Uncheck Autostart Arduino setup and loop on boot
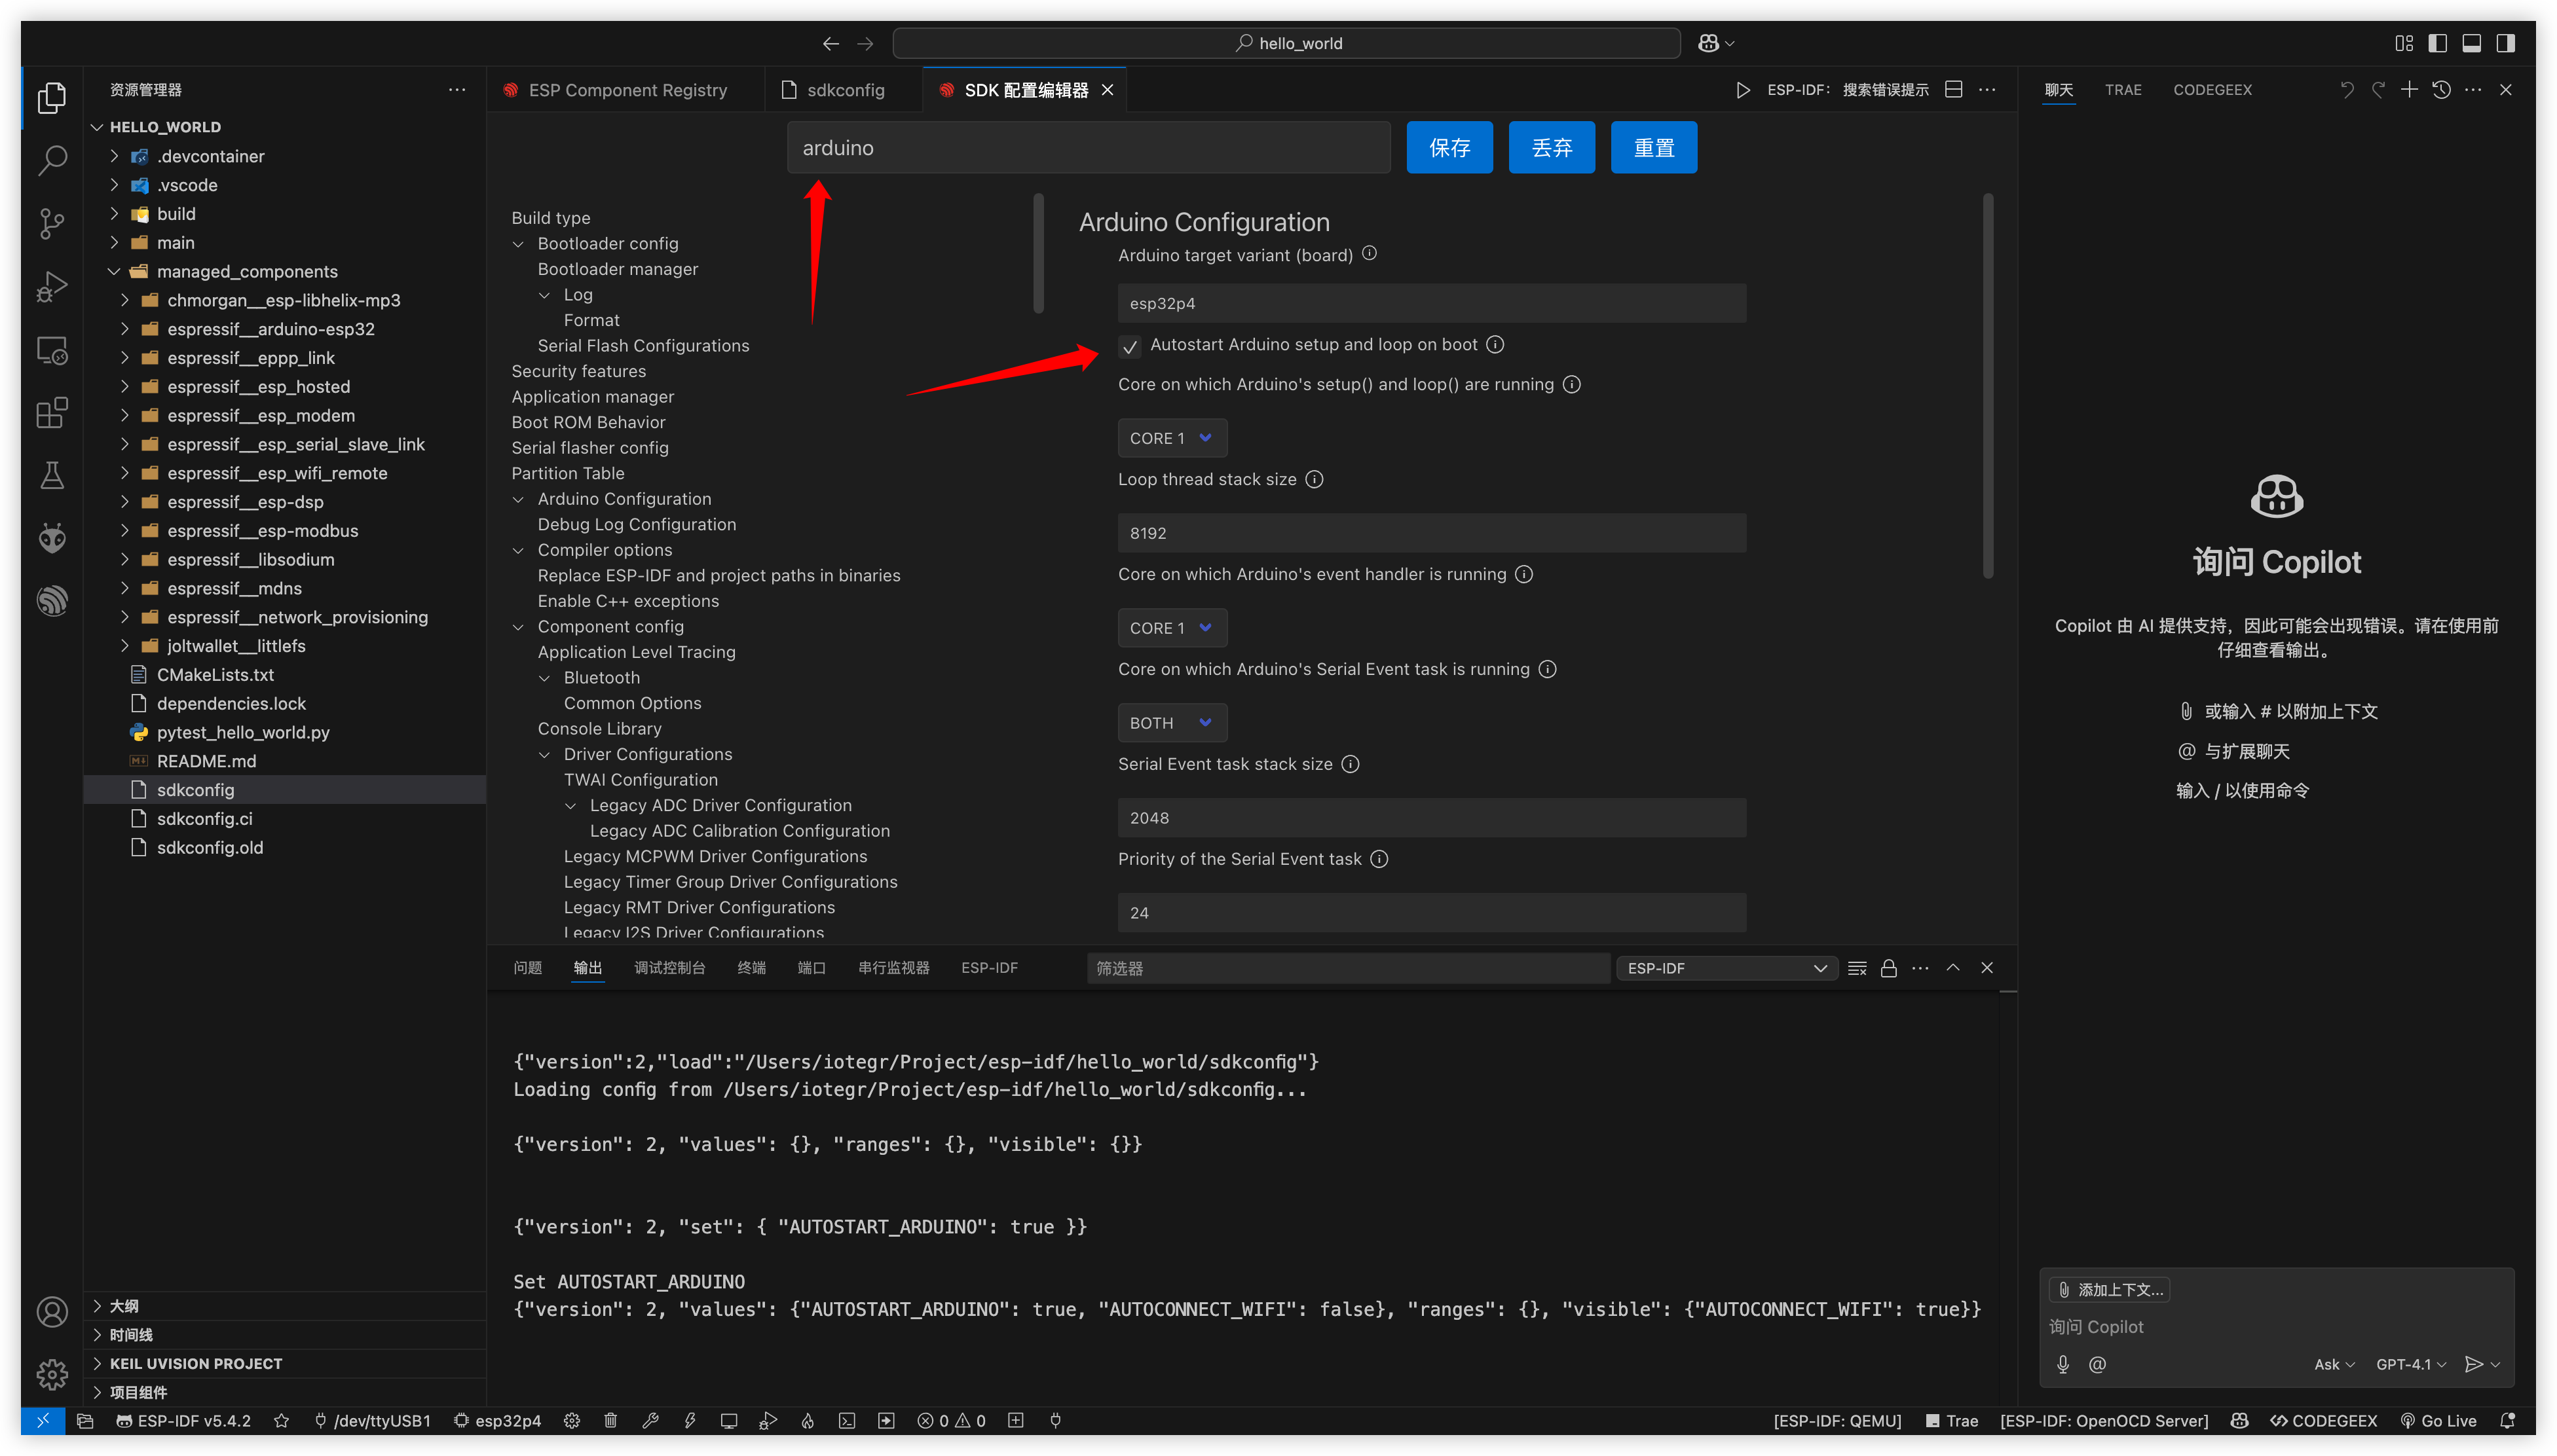This screenshot has width=2557, height=1456. [x=1129, y=347]
